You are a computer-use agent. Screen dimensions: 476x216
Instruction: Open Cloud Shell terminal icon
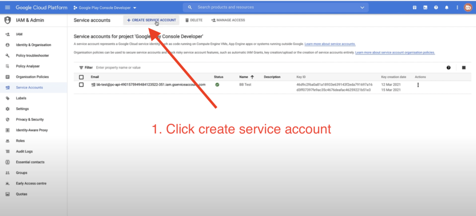(x=425, y=7)
